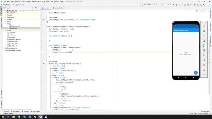Open the Dart Analysis tool window
Image resolution: width=212 pixels, height=119 pixels.
(x=36, y=111)
